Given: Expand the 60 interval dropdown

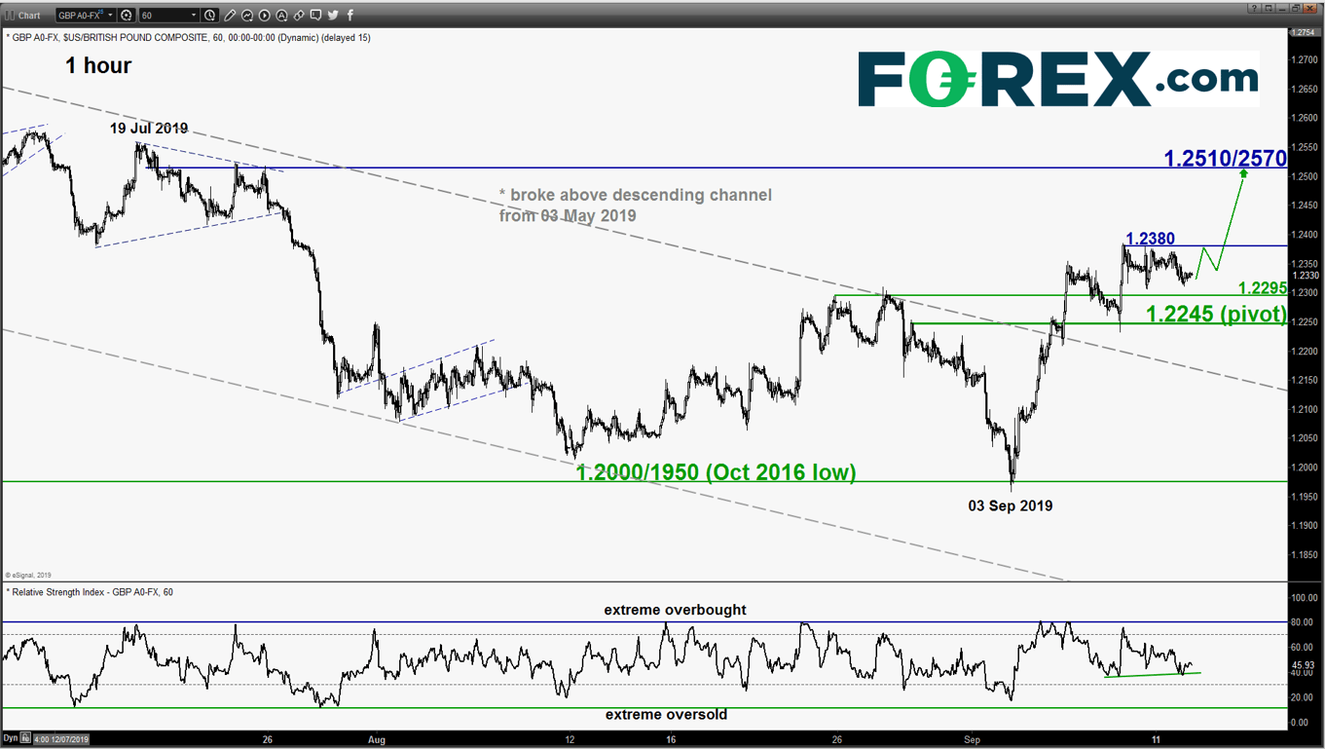Looking at the screenshot, I should tap(169, 15).
